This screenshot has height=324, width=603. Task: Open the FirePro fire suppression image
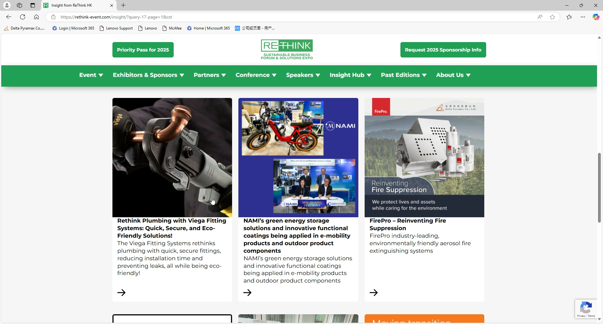click(424, 158)
